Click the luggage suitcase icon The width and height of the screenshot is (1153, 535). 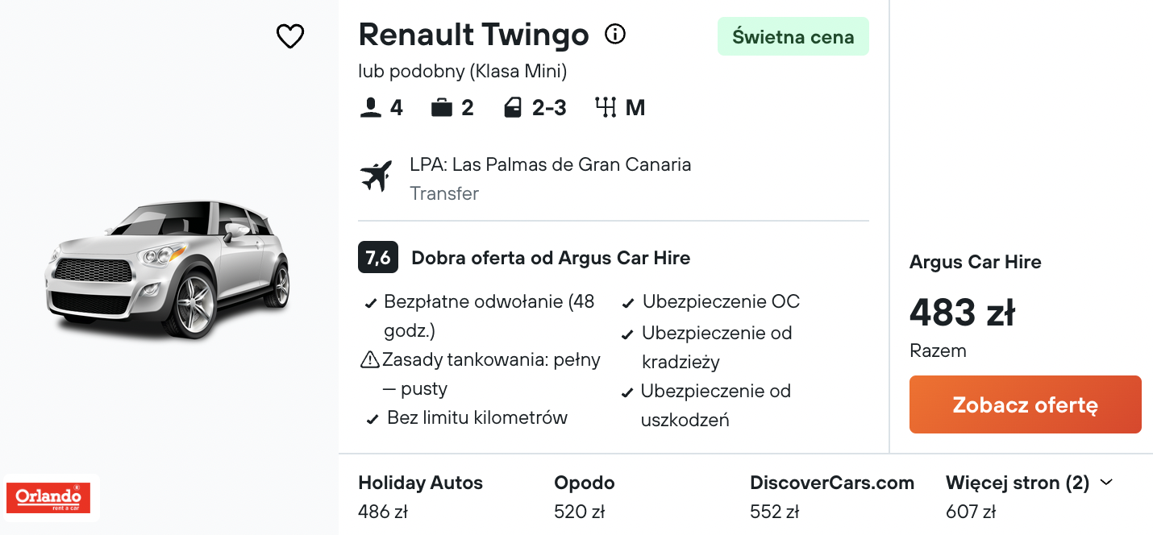tap(441, 108)
